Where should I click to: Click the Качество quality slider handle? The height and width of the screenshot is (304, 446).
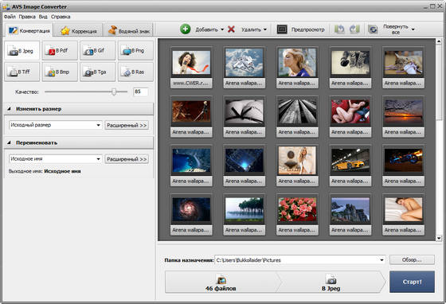[114, 92]
